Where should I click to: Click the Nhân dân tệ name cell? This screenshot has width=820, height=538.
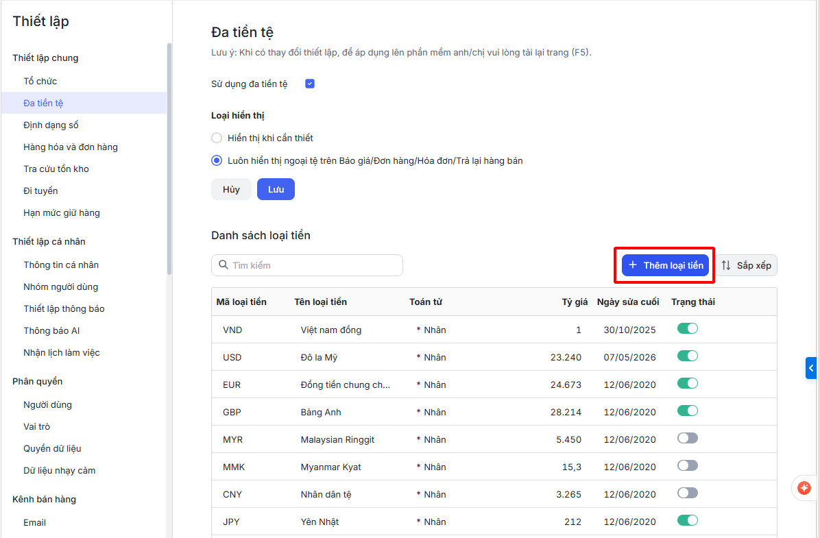point(326,495)
